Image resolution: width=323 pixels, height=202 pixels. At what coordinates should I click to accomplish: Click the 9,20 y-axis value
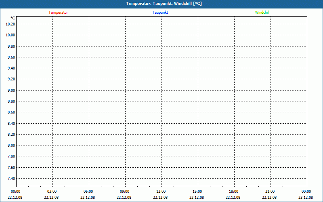(11, 79)
